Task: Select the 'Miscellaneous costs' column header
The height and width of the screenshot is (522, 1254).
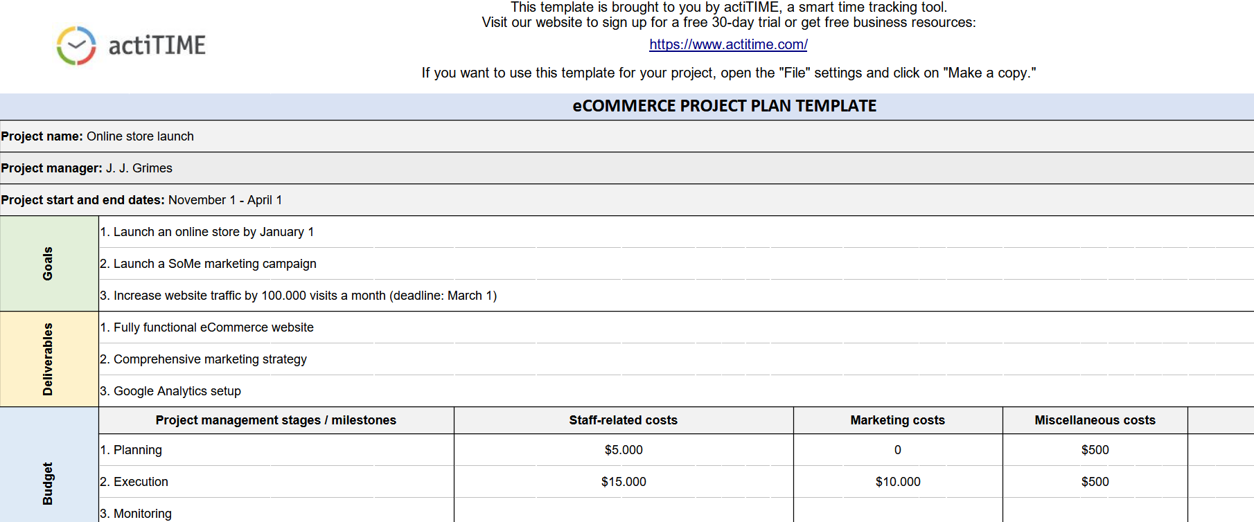Action: coord(1095,420)
